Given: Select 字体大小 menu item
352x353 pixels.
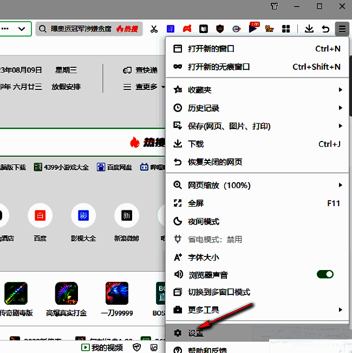Looking at the screenshot, I should (257, 257).
